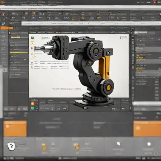Click the small white box in the viewport's top-right corner
This screenshot has height=161, width=161.
pyautogui.click(x=124, y=37)
